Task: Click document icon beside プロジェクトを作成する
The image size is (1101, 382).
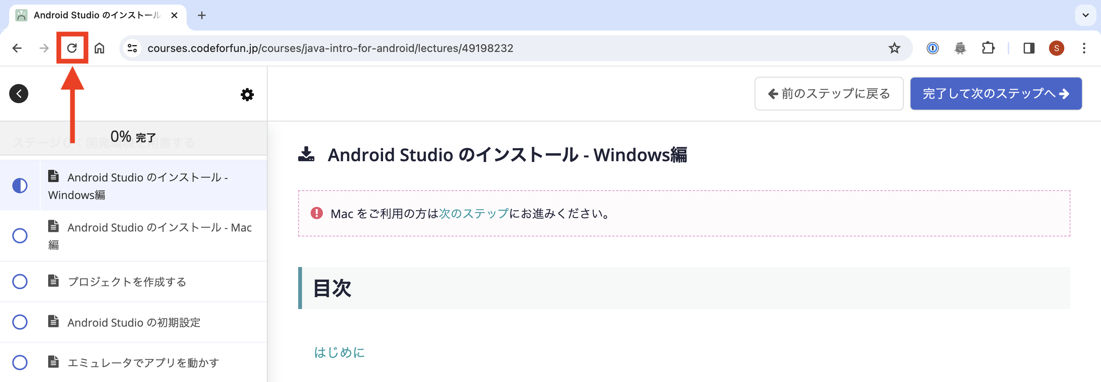Action: click(54, 280)
